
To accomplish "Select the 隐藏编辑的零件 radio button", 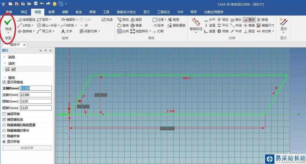I will 4,130.
